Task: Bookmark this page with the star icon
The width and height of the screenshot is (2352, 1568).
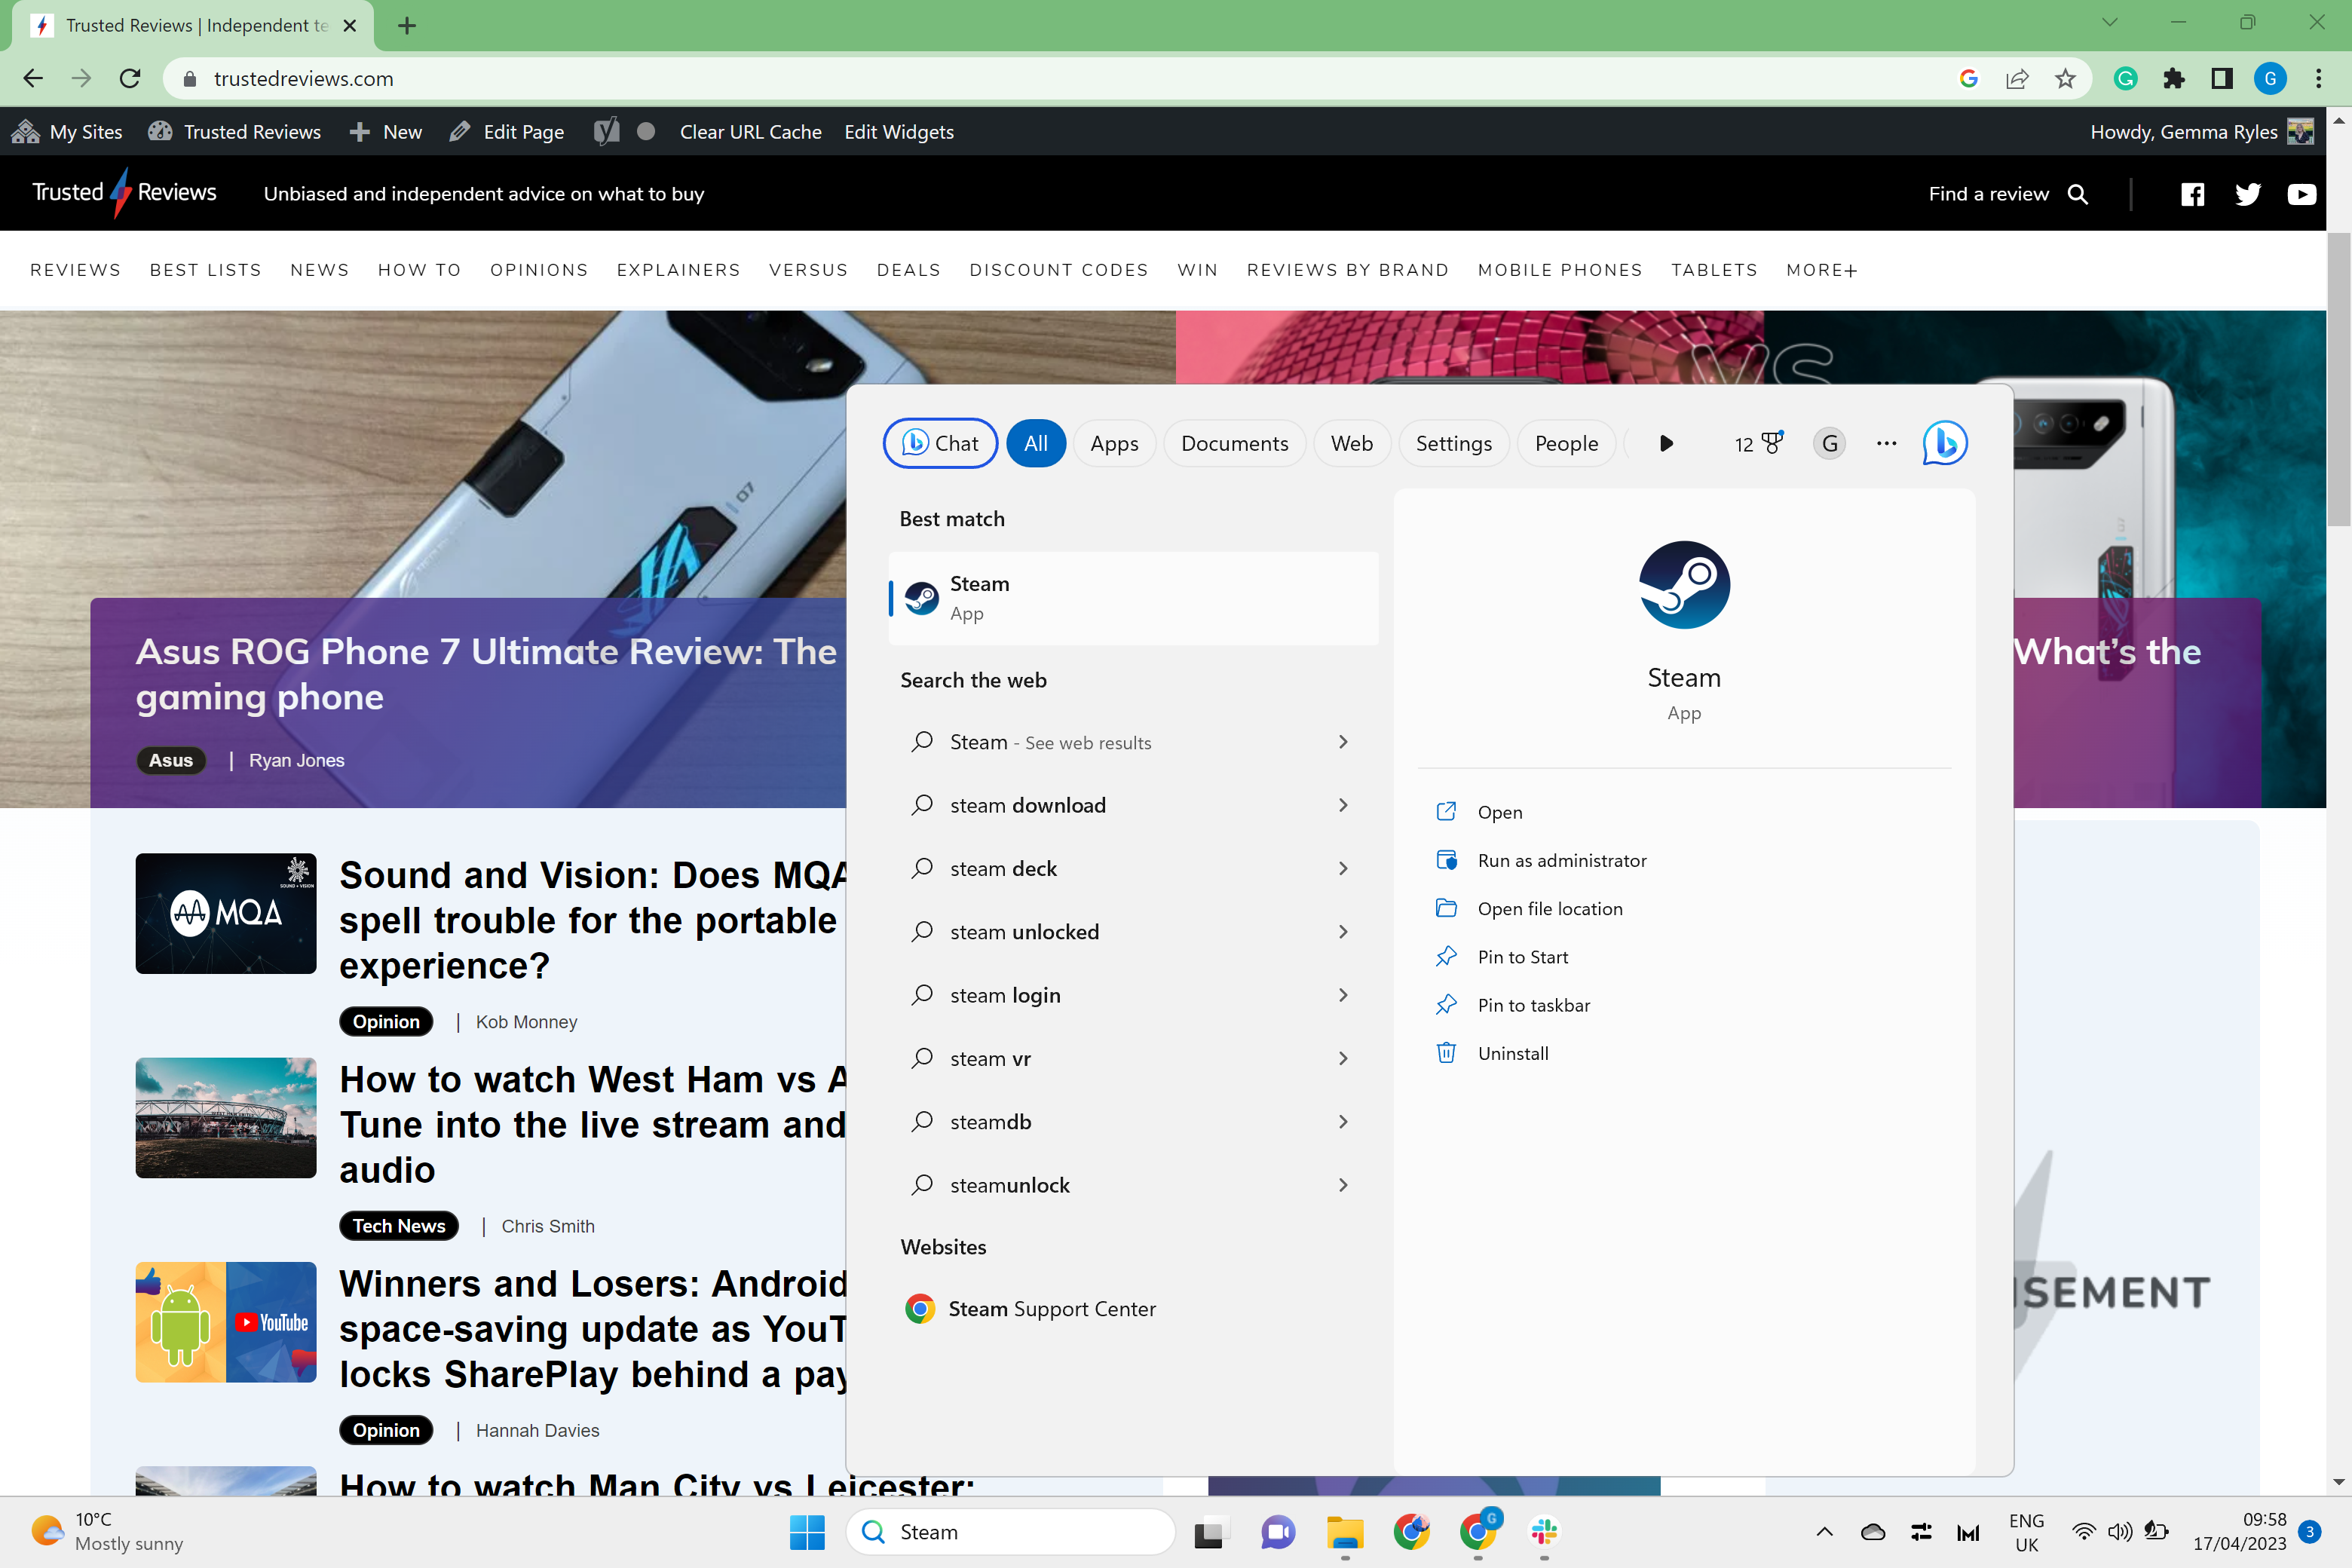Action: coord(2064,78)
